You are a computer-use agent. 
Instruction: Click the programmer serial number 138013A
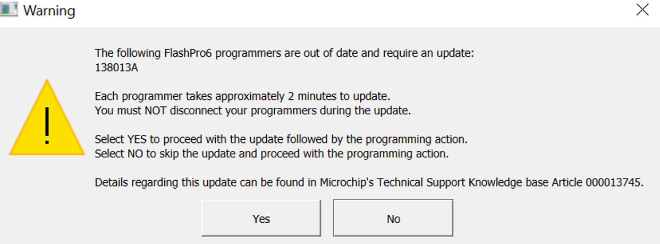pyautogui.click(x=117, y=68)
